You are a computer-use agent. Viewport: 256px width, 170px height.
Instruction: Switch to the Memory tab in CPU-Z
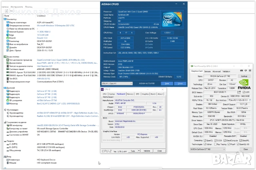coord(130,94)
